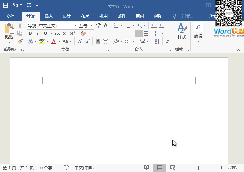
Task: Open the 文件 tab
Action: [x=10, y=16]
